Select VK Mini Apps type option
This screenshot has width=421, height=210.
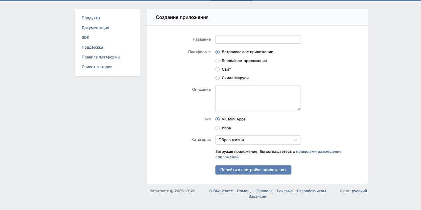pos(218,119)
